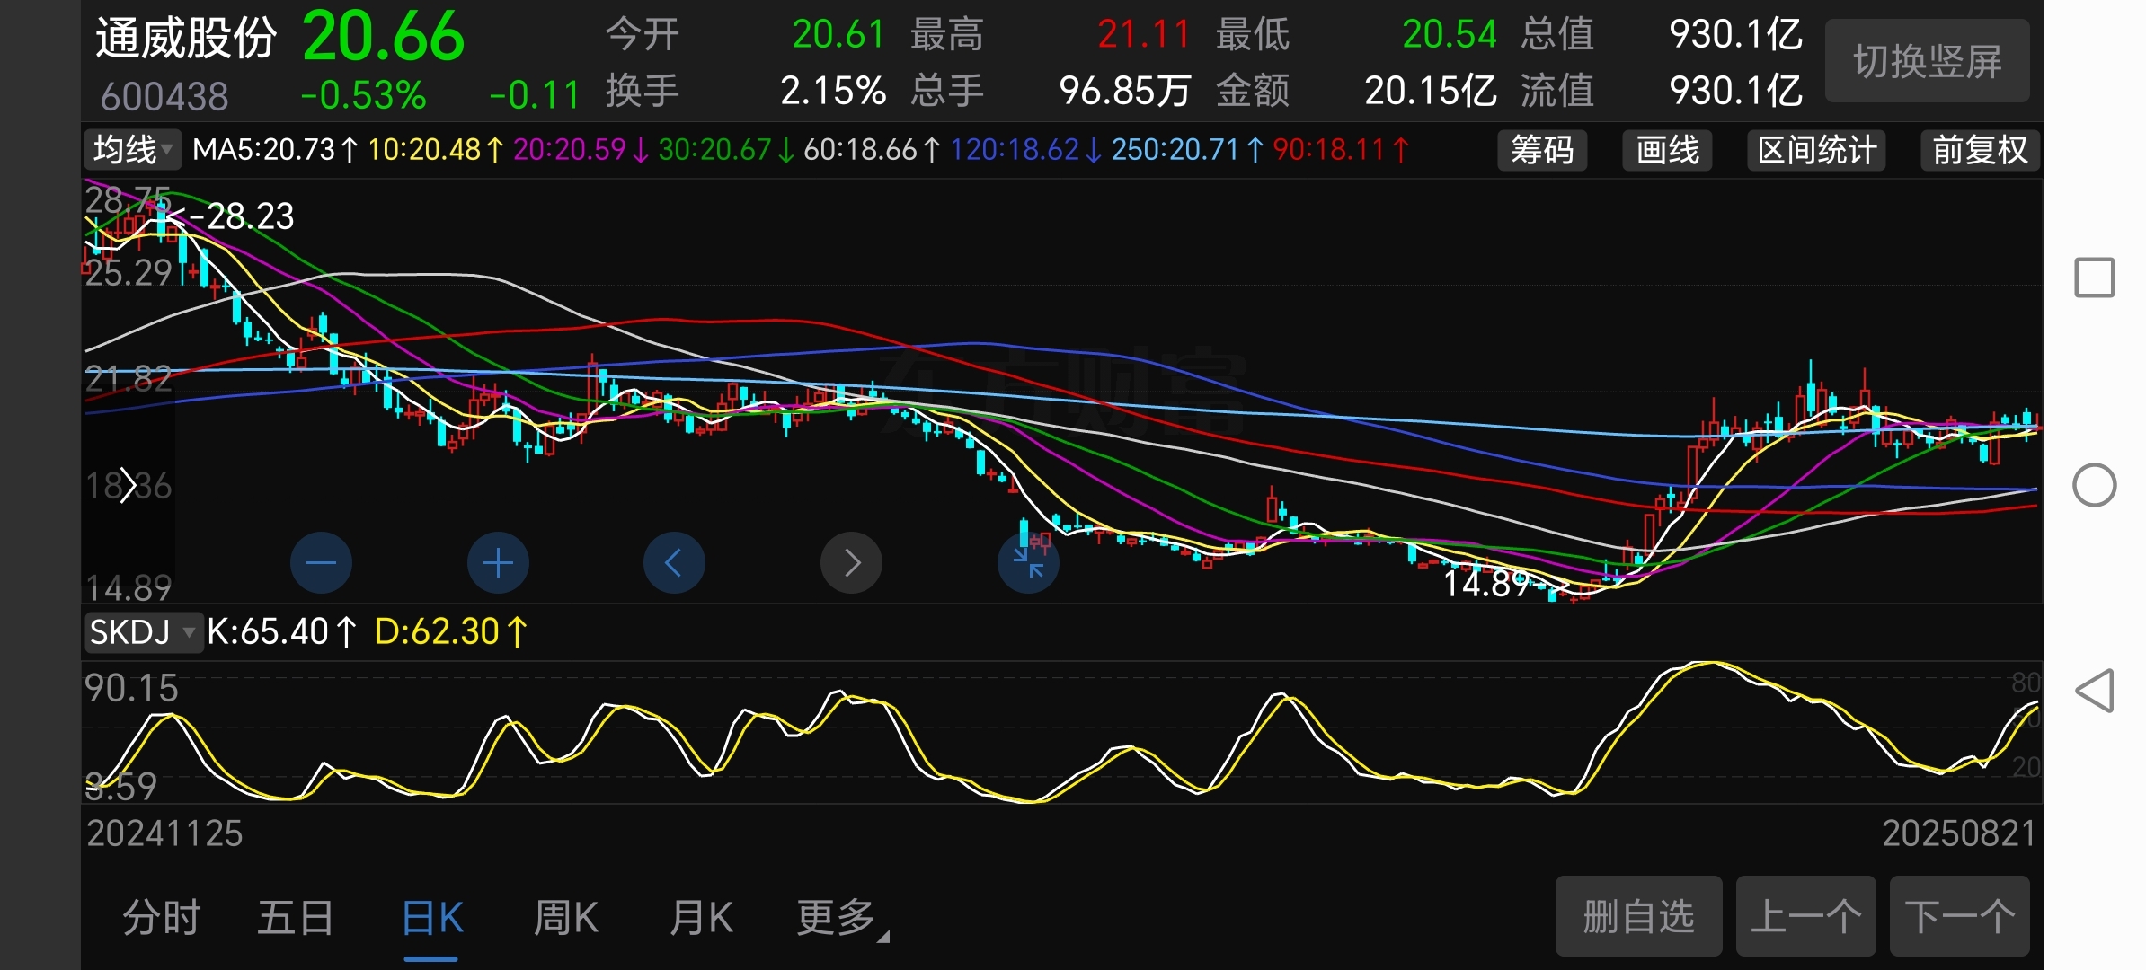Screen dimensions: 2146x970
Task: Tap Android home circle button
Action: [2094, 485]
